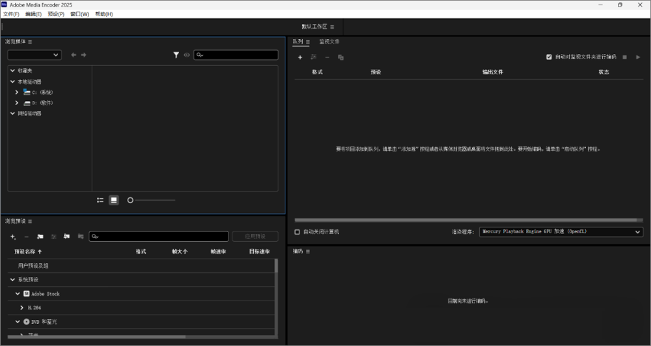Collapse the Adobe Stock preset group
The width and height of the screenshot is (651, 346).
tap(18, 294)
